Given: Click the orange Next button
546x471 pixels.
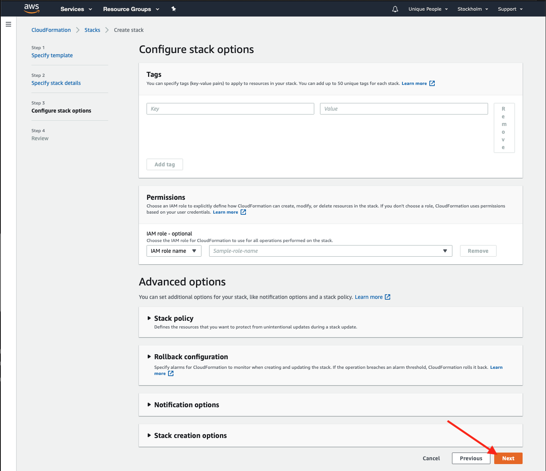Looking at the screenshot, I should [508, 458].
